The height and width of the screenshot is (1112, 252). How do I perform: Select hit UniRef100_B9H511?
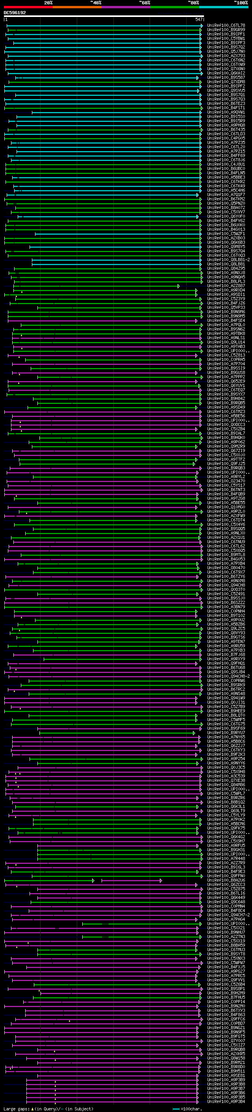coord(226,1071)
